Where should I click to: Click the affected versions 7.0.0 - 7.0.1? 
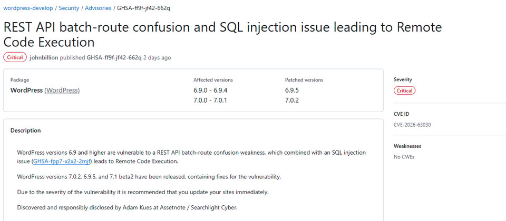point(210,101)
